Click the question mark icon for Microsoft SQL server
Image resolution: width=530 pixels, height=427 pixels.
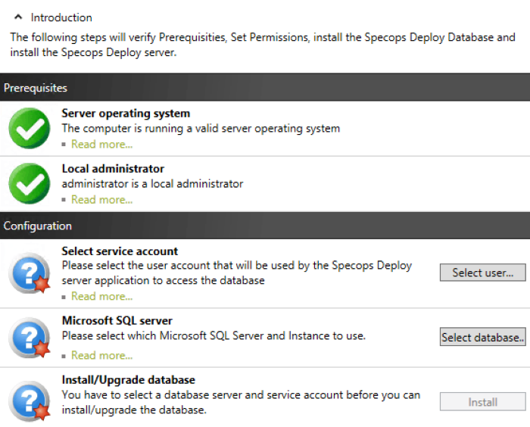[x=30, y=338]
